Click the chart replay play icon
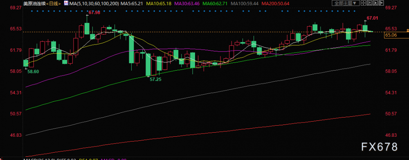 coord(375,3)
